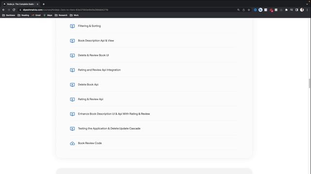
Task: Open the Filtering & Sorting lesson
Action: click(89, 26)
